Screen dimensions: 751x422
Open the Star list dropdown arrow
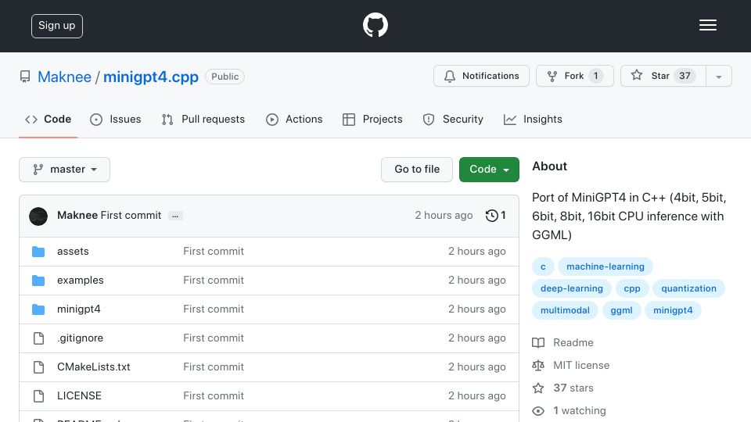[x=718, y=76]
